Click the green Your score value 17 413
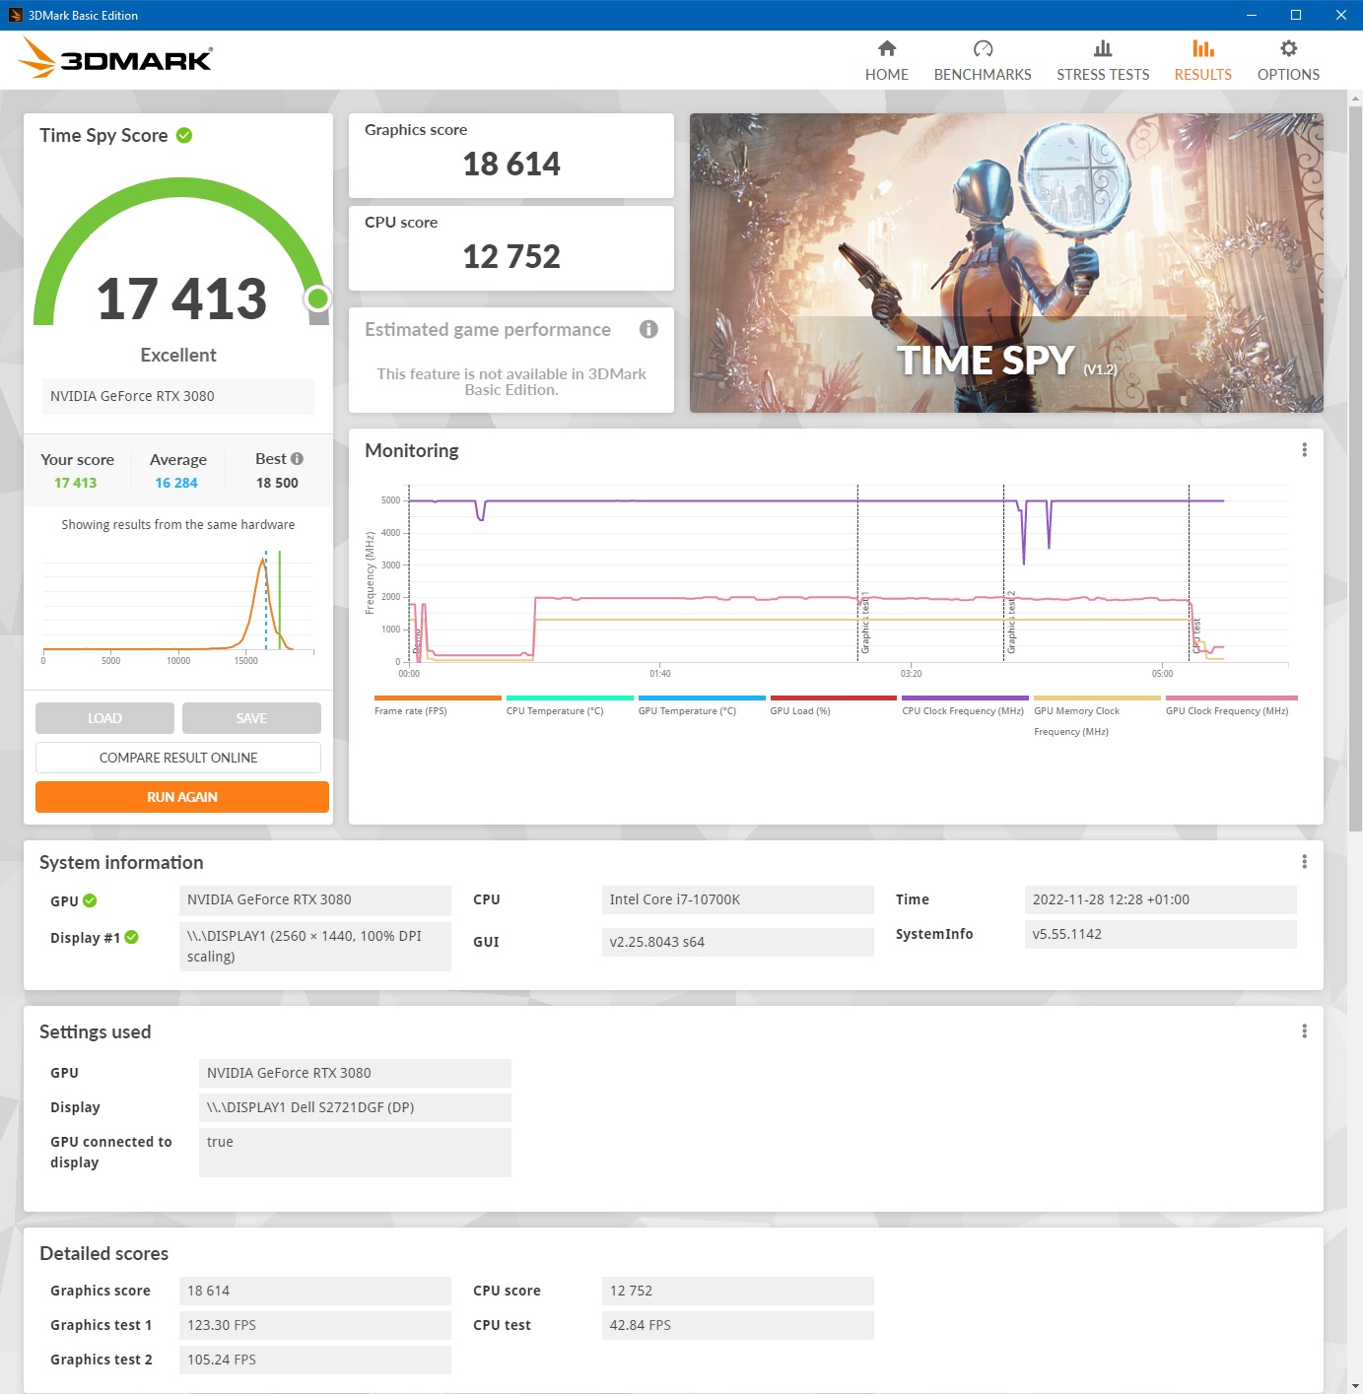Image resolution: width=1363 pixels, height=1394 pixels. [76, 483]
